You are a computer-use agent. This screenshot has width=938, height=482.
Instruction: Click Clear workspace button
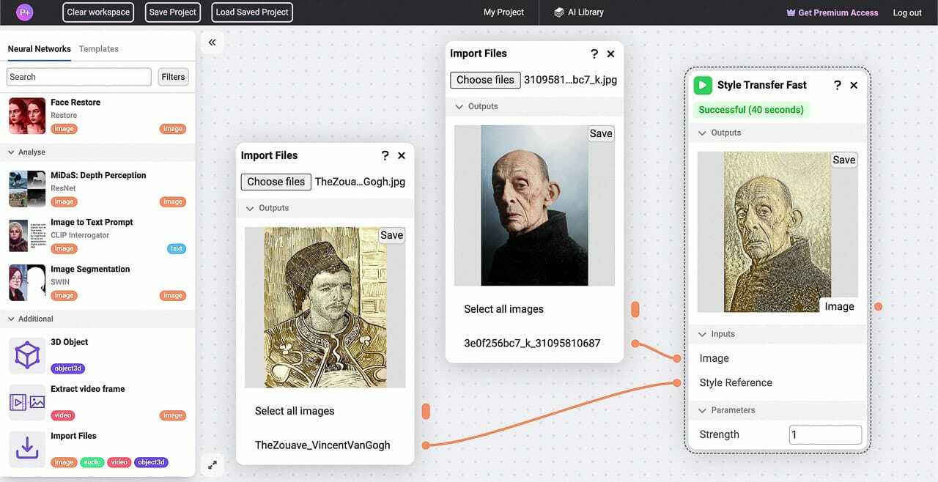pyautogui.click(x=98, y=12)
